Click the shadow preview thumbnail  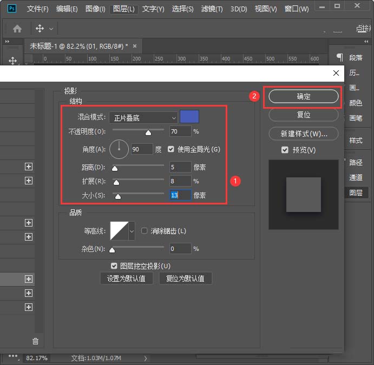pyautogui.click(x=304, y=195)
